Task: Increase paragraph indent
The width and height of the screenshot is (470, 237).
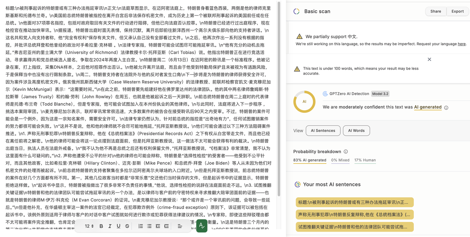Action: [166, 226]
